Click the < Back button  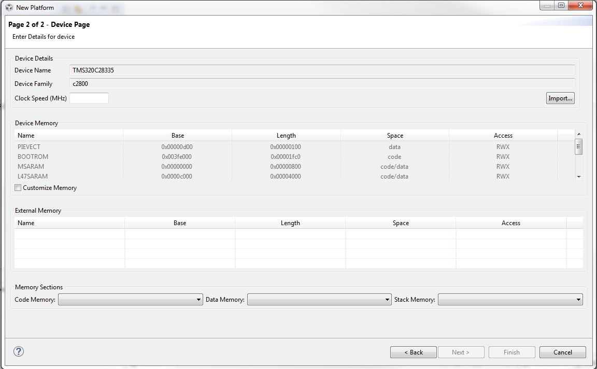pos(413,352)
